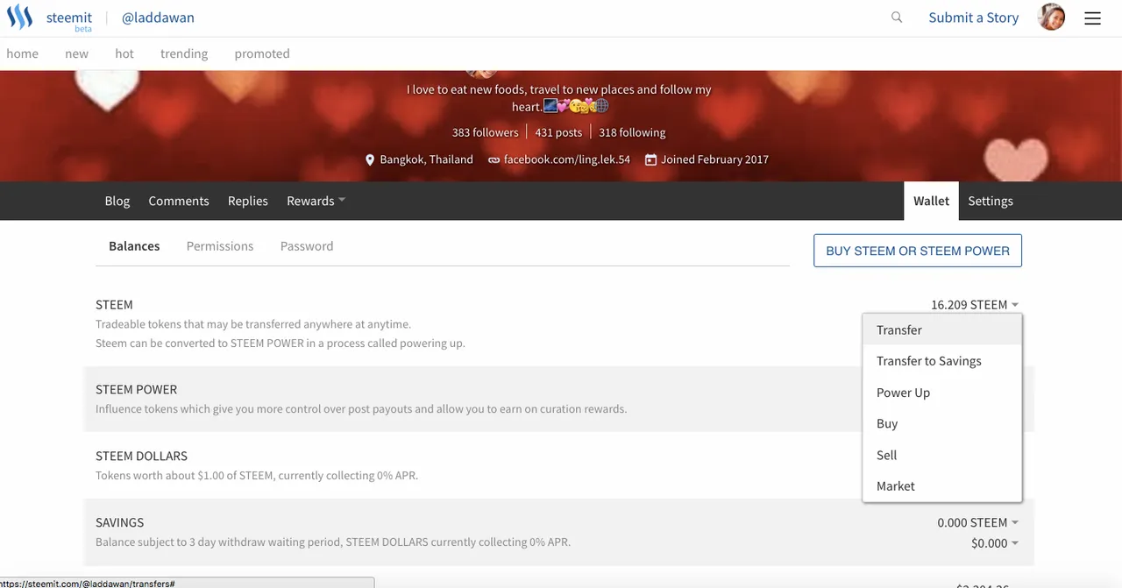Image resolution: width=1122 pixels, height=588 pixels.
Task: View the 318 following list
Action: [x=632, y=132]
